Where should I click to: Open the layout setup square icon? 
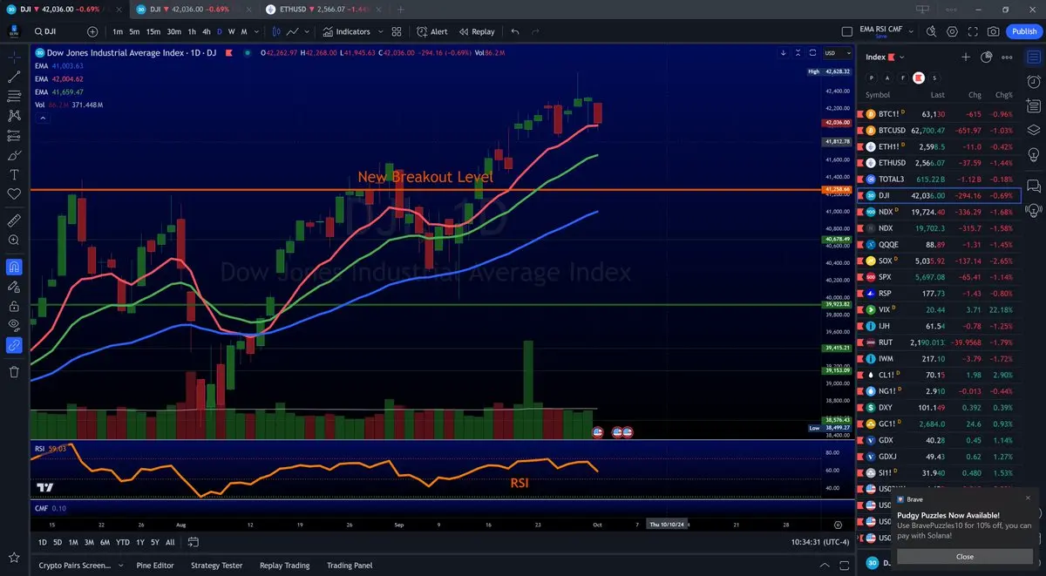(x=846, y=31)
